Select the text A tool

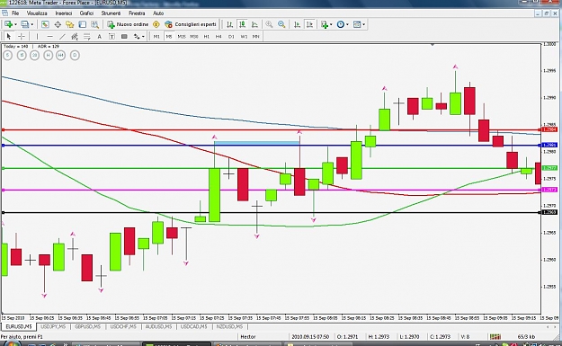pos(99,36)
